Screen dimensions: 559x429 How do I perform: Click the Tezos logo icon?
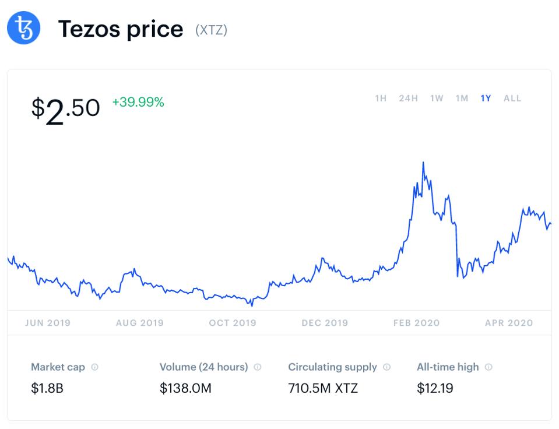[x=24, y=27]
